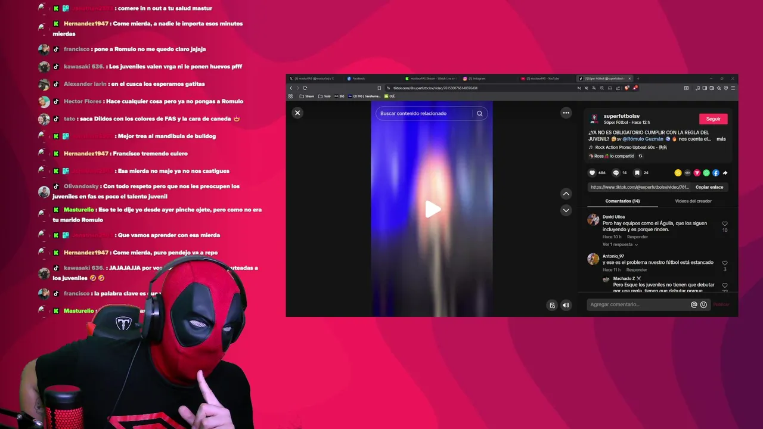Screen dimensions: 763x429
Task: Switch to the Facebook browser tab
Action: click(373, 78)
